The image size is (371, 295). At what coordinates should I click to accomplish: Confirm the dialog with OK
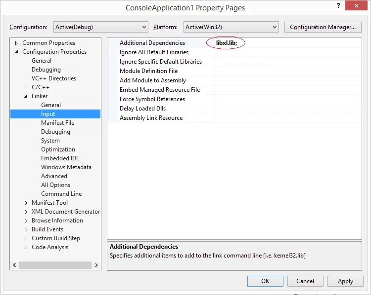coord(265,281)
